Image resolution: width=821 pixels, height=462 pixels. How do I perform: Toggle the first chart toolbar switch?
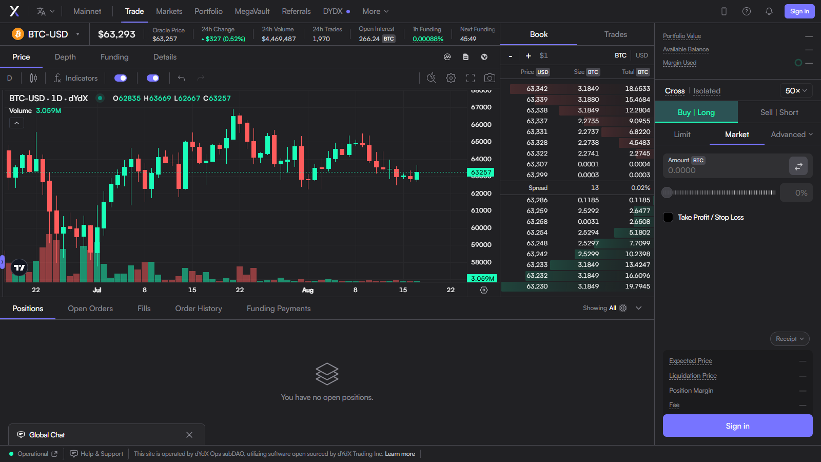pos(121,78)
